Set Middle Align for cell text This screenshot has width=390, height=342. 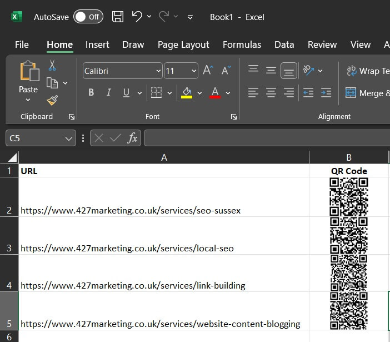pos(271,71)
